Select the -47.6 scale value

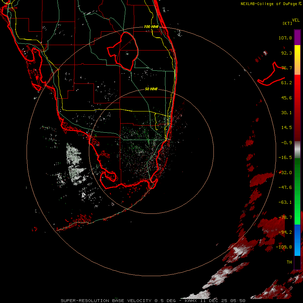285,188
